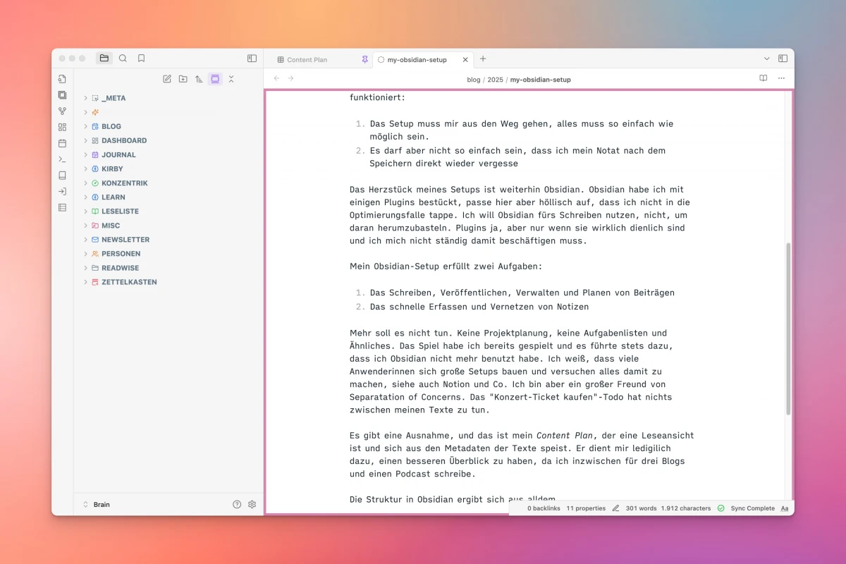The width and height of the screenshot is (846, 564).
Task: Open the command palette ribbon icon
Action: click(62, 159)
